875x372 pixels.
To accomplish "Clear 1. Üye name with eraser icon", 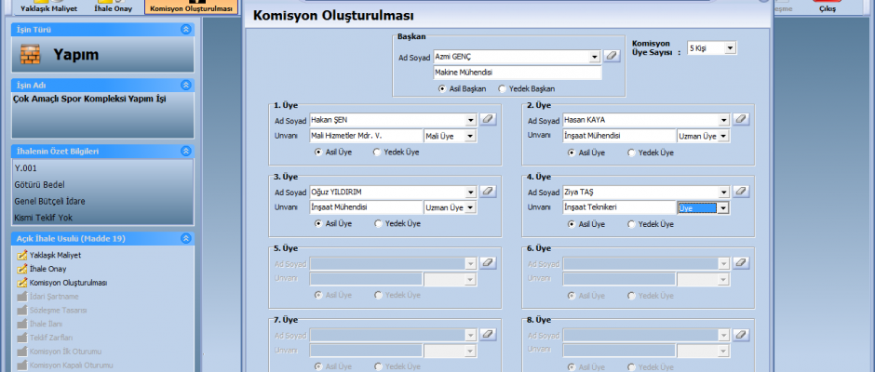I will click(x=486, y=119).
